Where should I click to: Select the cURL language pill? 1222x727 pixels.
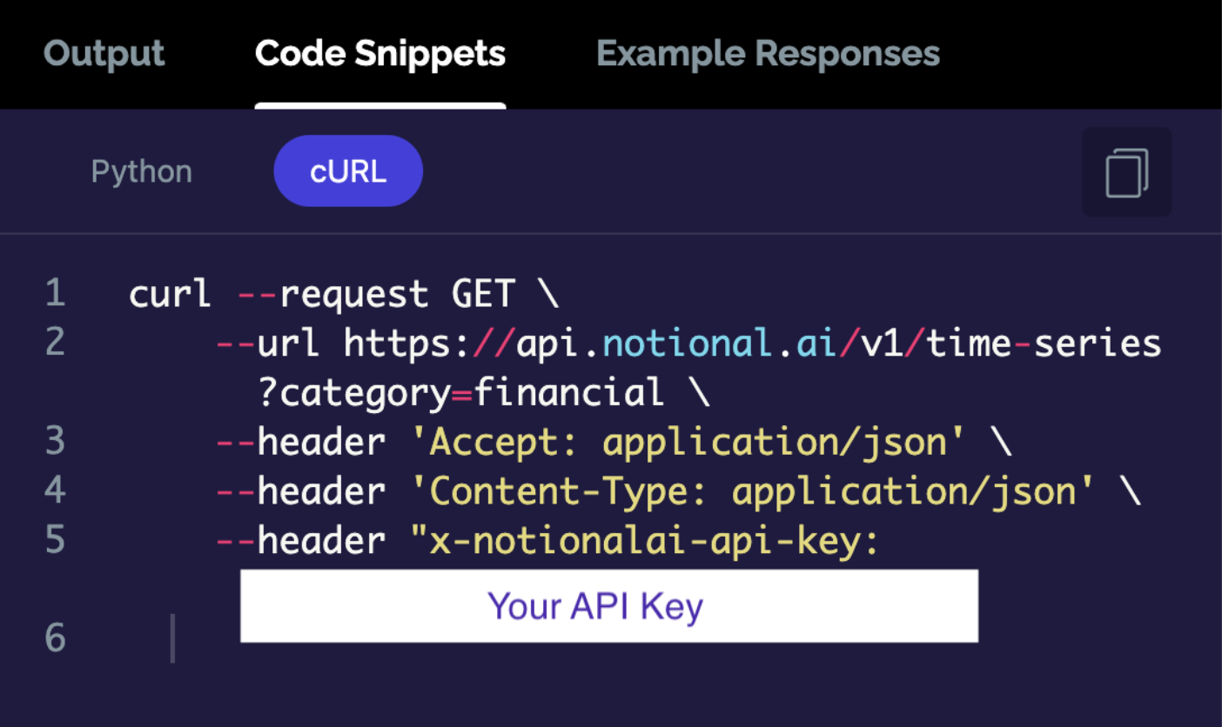tap(348, 171)
